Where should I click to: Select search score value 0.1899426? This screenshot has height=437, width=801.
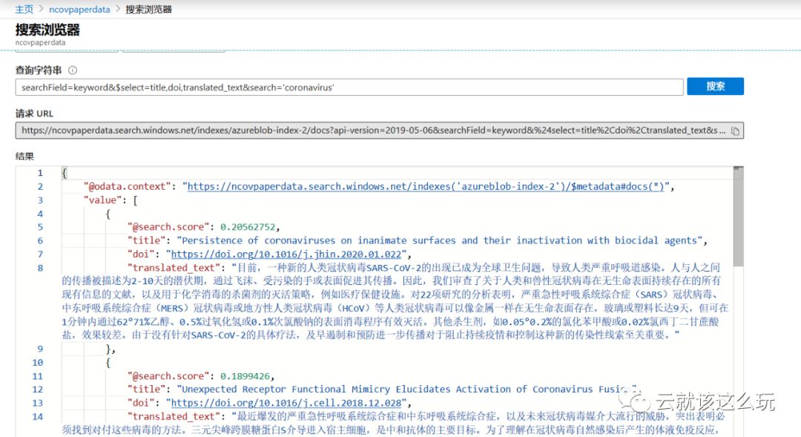pyautogui.click(x=245, y=376)
